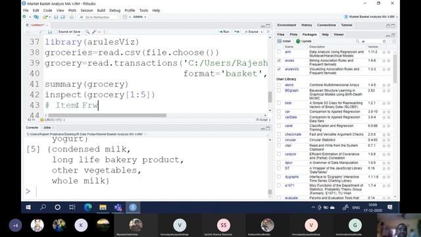Viewport: 421px width, 237px height.
Task: Click the compile report icon in editor toolbar
Action: (x=105, y=32)
